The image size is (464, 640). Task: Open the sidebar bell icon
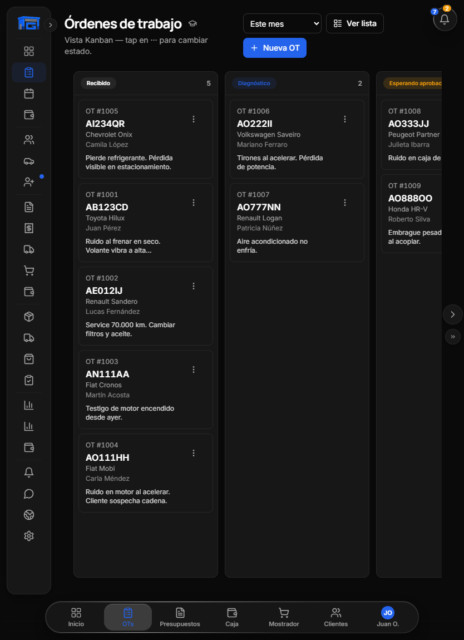click(x=29, y=472)
